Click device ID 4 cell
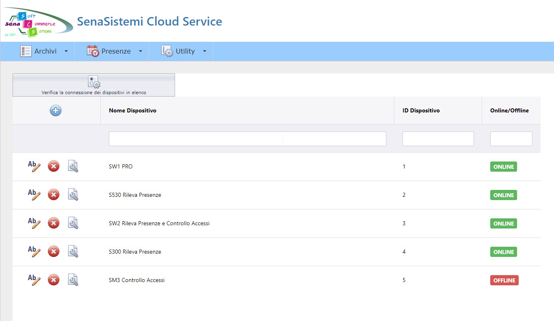This screenshot has height=321, width=554. [x=404, y=252]
